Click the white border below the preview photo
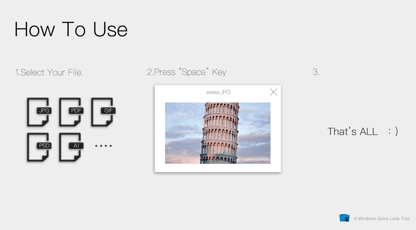Image resolution: width=416 pixels, height=230 pixels. tap(218, 168)
